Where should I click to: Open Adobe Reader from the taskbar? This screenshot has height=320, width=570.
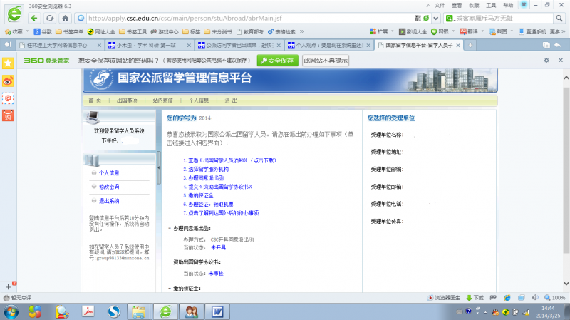tap(88, 311)
